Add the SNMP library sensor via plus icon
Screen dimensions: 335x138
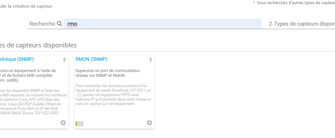tap(63, 123)
